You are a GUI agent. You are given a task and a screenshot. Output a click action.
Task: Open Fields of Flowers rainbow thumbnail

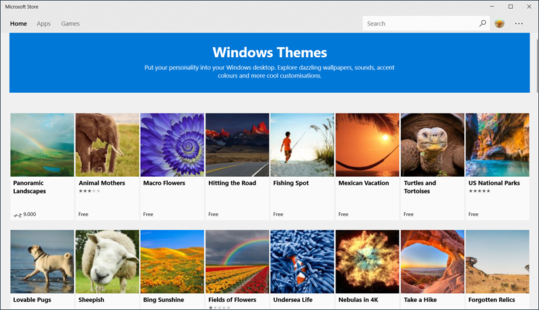click(237, 262)
